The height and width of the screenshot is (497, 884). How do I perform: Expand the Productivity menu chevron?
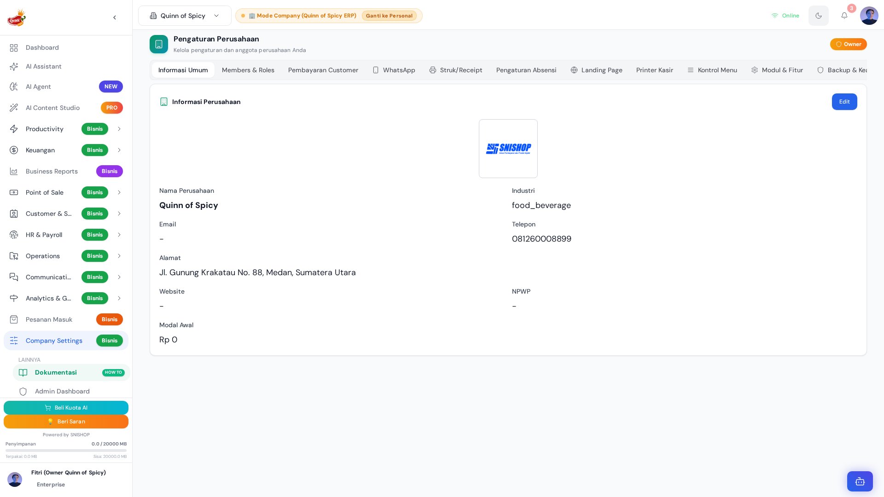[119, 129]
